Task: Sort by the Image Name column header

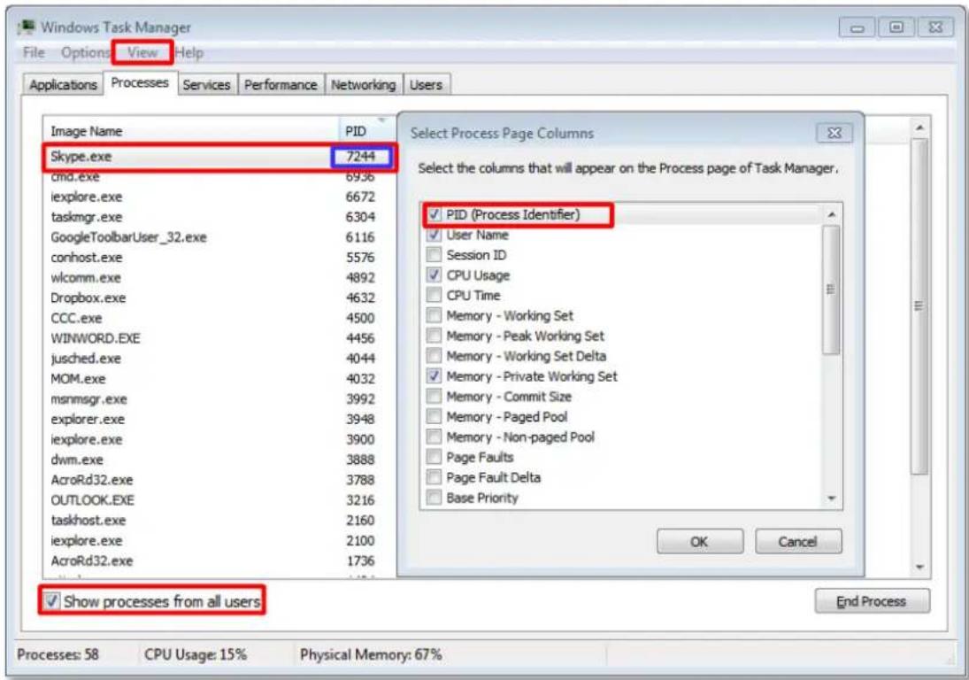Action: [191, 131]
